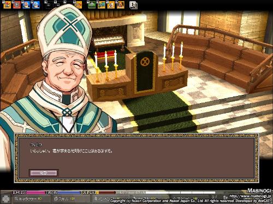
Task: Click the fourth blue skill icon with light figure
Action: pos(36,5)
